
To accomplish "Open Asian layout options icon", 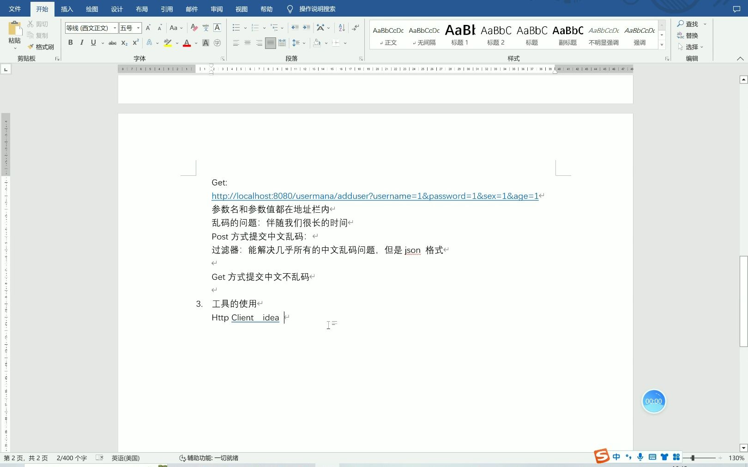I will pyautogui.click(x=320, y=28).
